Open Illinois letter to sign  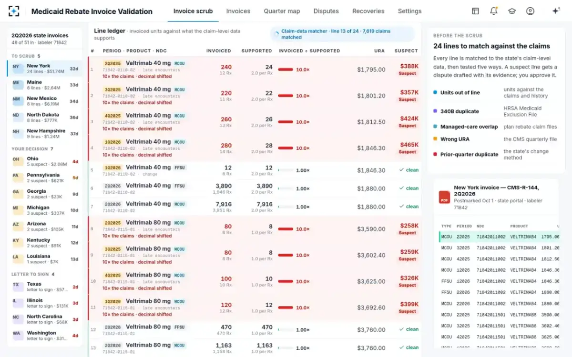click(45, 303)
